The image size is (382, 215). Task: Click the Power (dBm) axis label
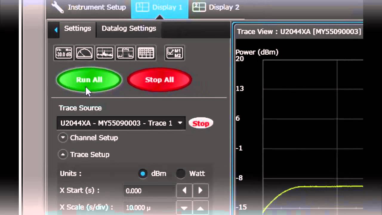tap(257, 52)
